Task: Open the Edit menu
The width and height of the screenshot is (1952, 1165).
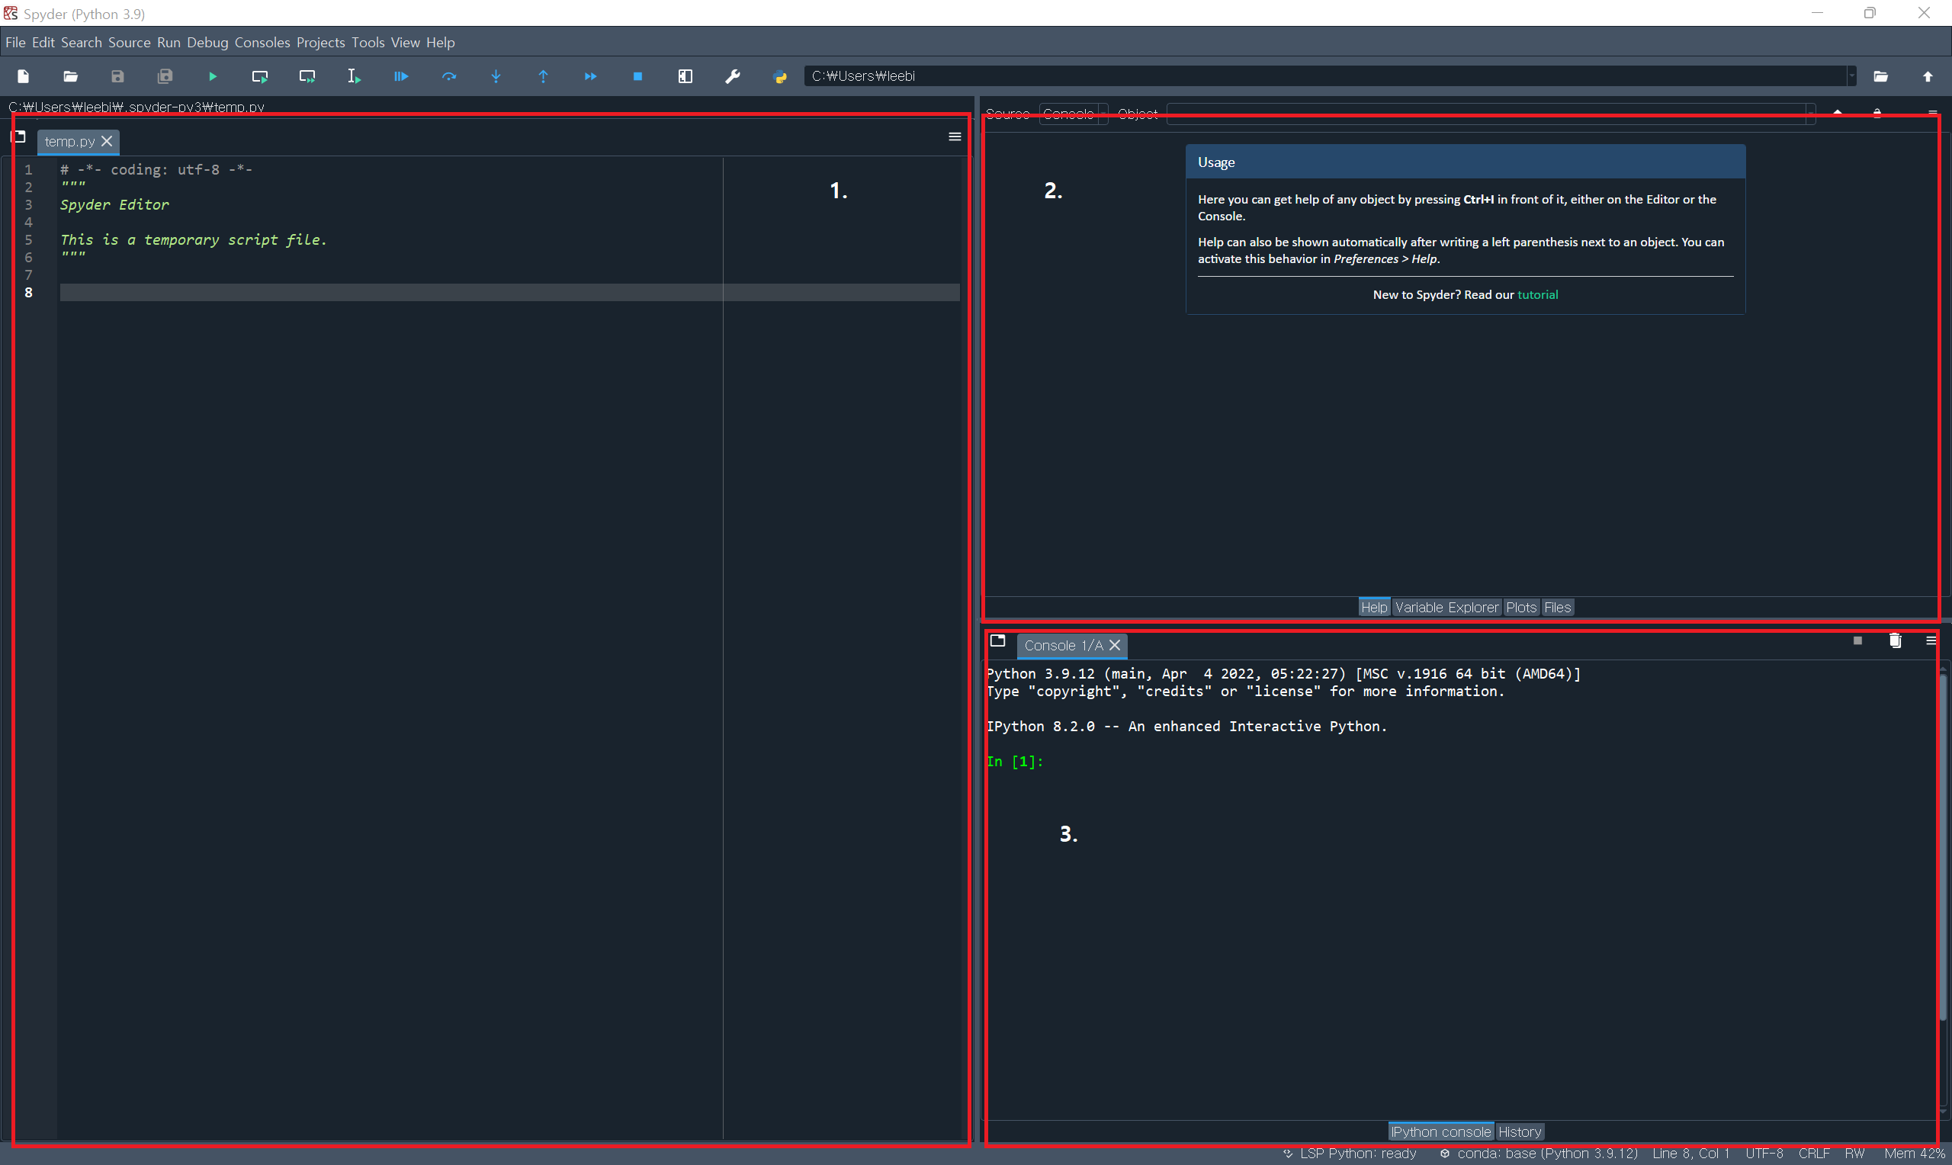Action: (43, 43)
